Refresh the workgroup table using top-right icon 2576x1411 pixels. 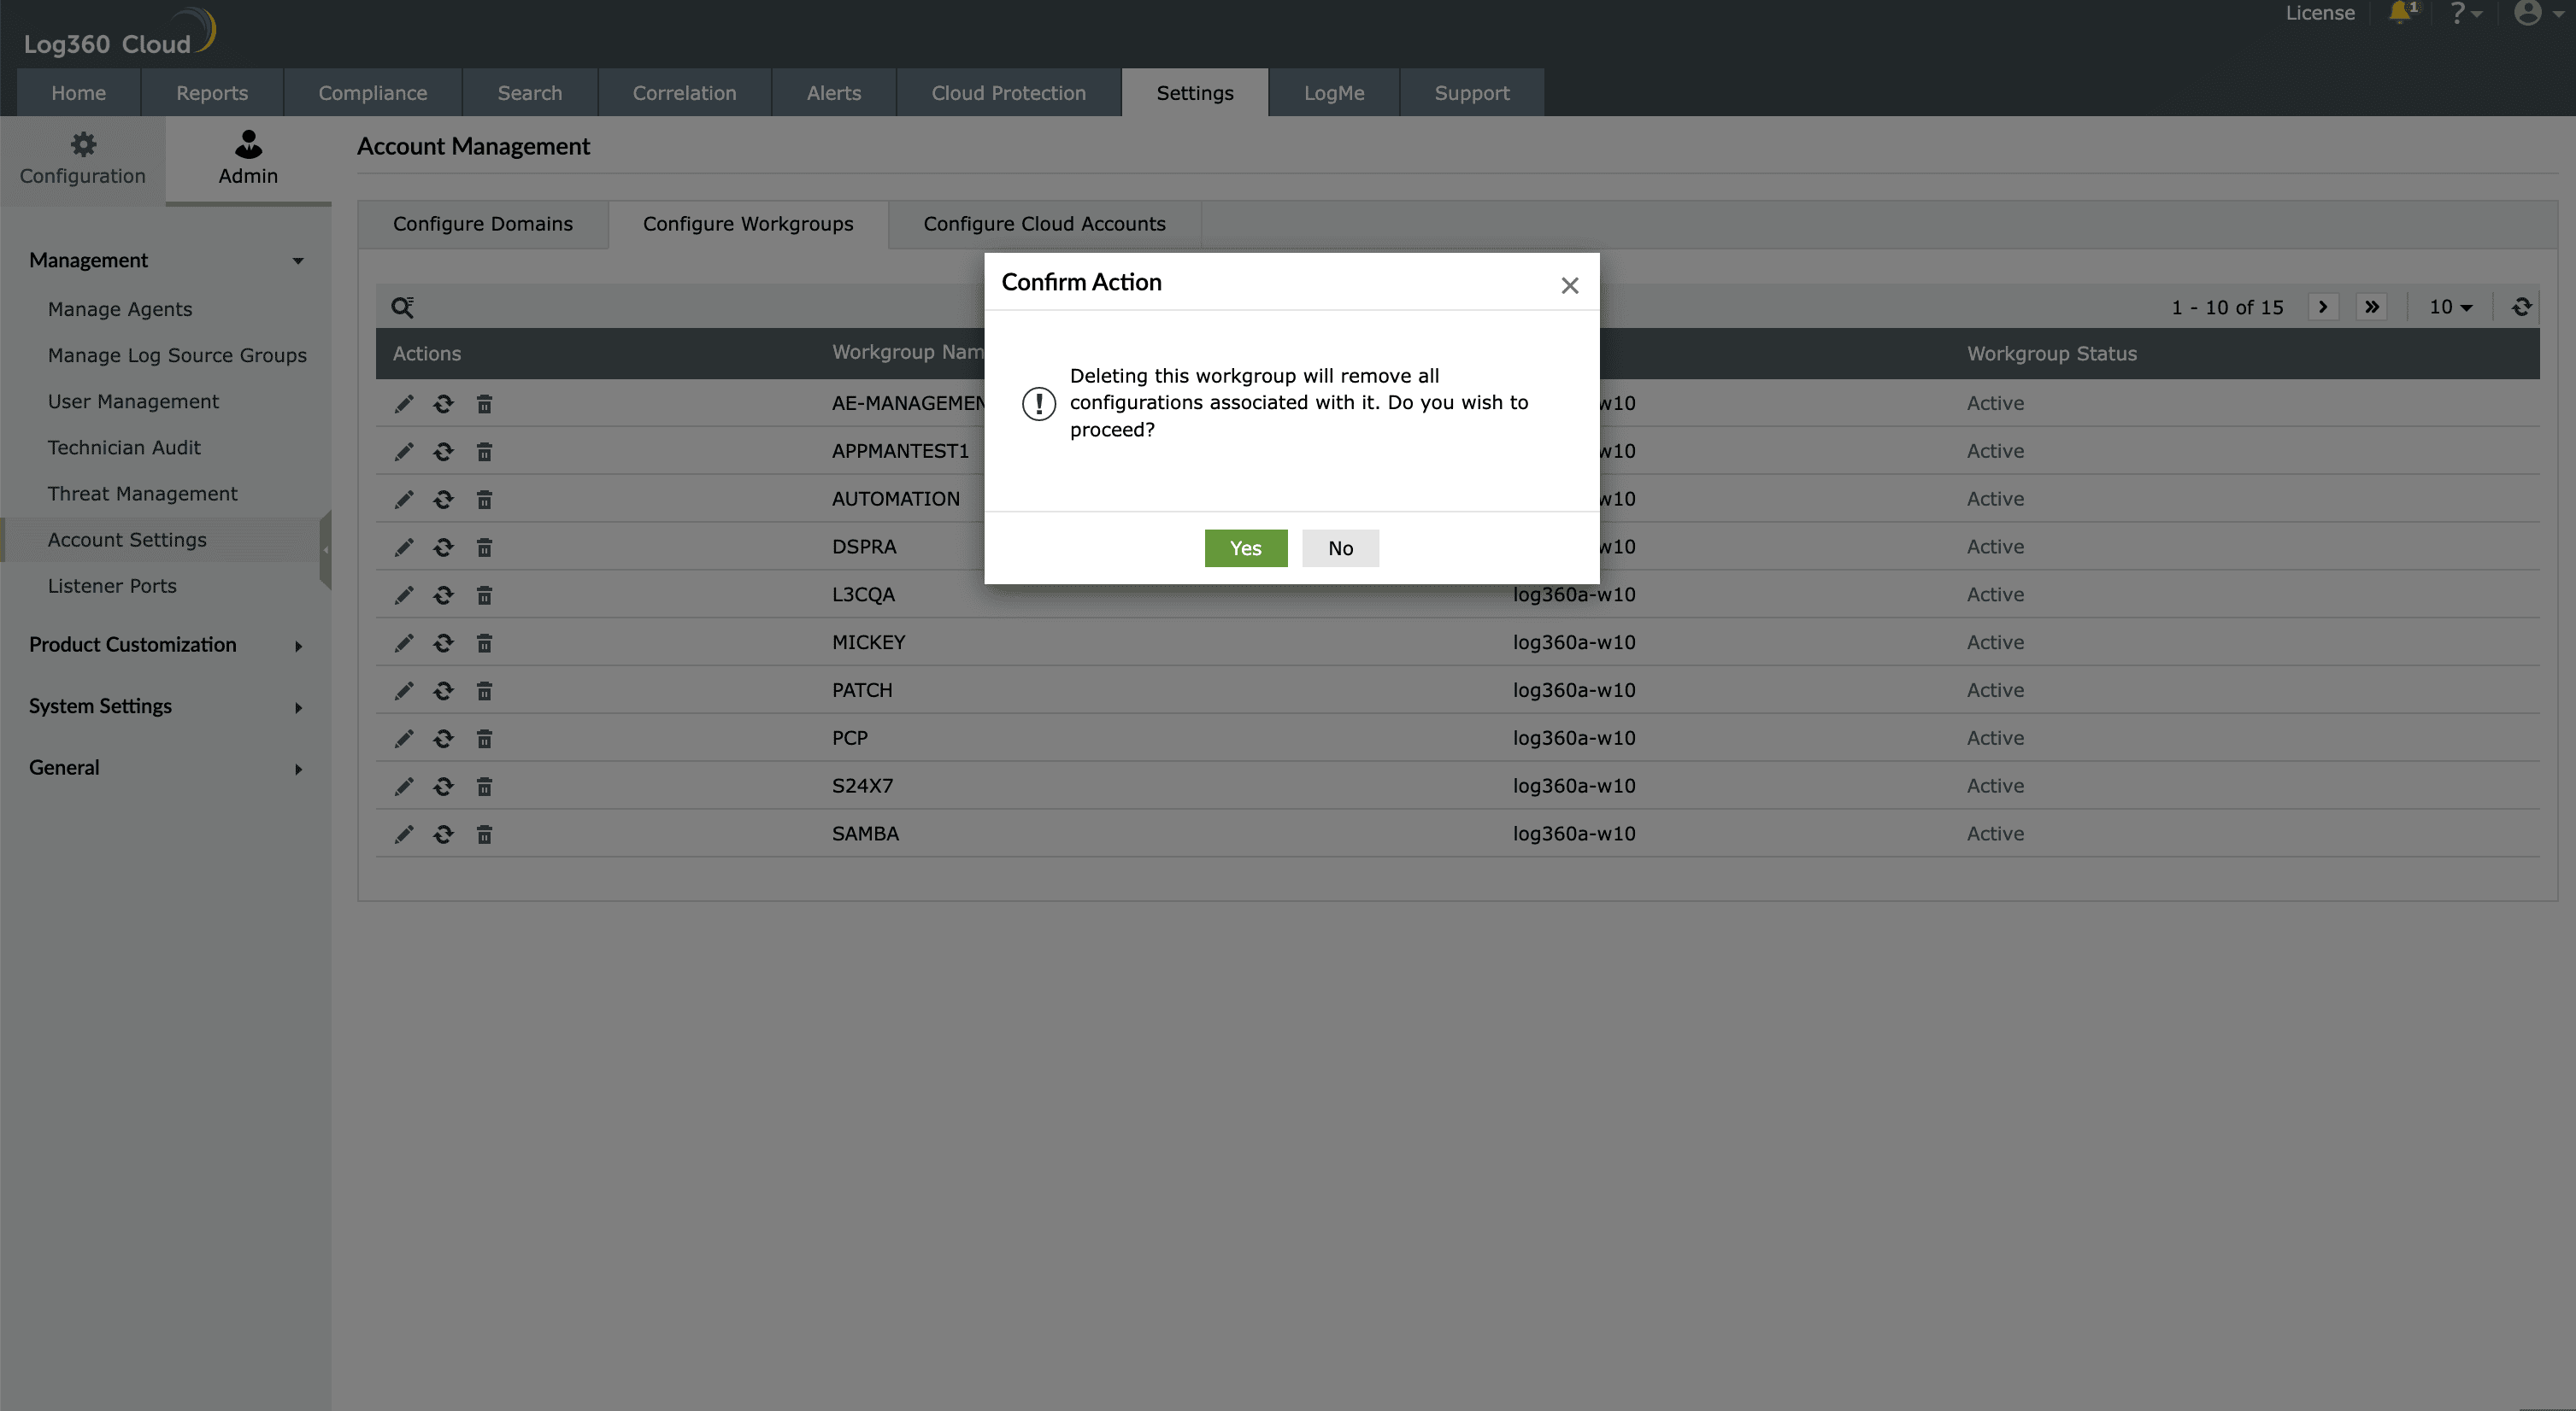[2521, 307]
